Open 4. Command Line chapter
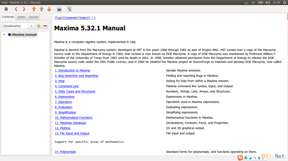This screenshot has width=288, height=161. [67, 86]
